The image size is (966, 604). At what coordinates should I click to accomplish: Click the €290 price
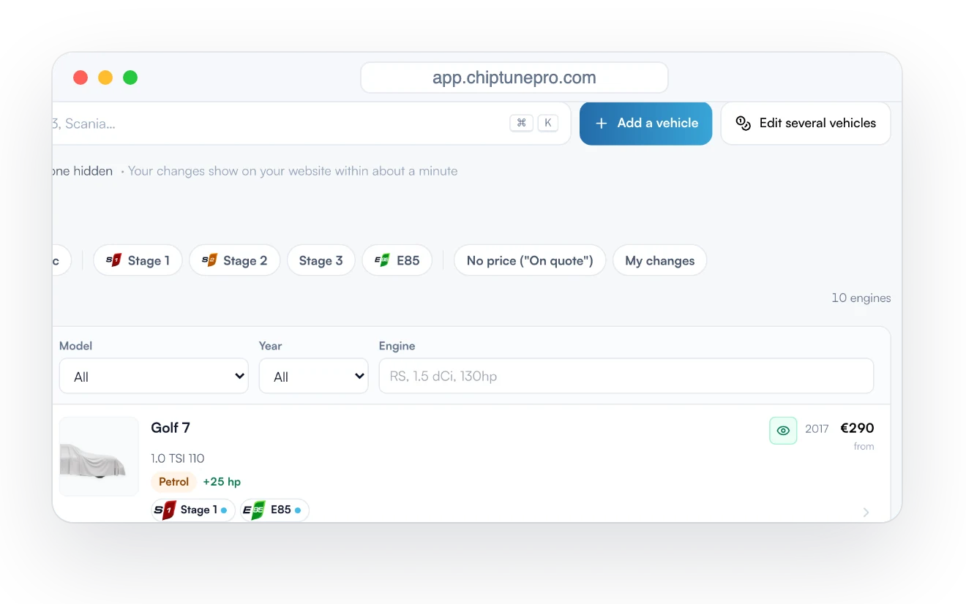[857, 429]
